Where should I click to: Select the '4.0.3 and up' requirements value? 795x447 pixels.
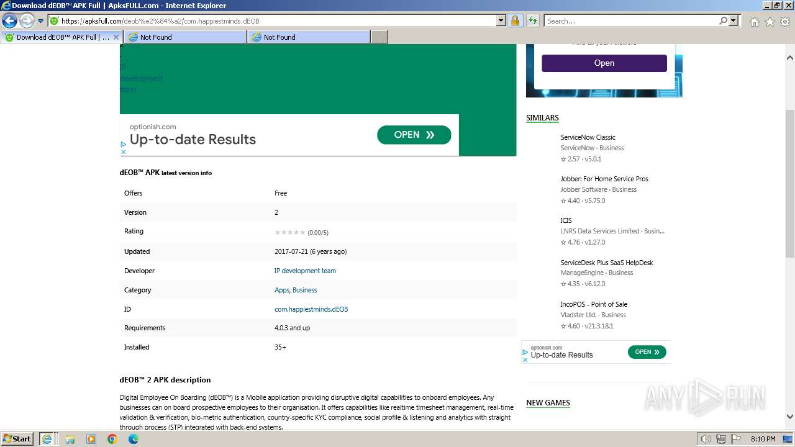point(292,328)
